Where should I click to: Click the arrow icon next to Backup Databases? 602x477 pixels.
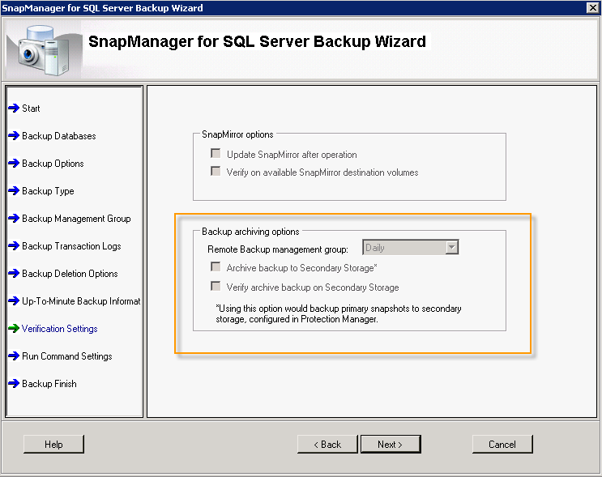[14, 136]
